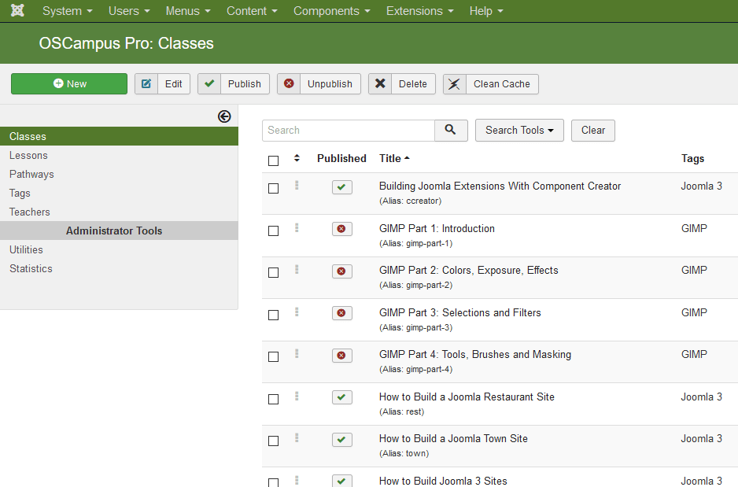Click the ordering sort arrows column header
738x487 pixels.
click(x=297, y=158)
